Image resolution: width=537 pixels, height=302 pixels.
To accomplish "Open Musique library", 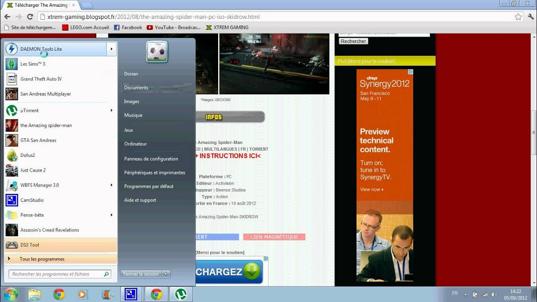I will tap(133, 115).
